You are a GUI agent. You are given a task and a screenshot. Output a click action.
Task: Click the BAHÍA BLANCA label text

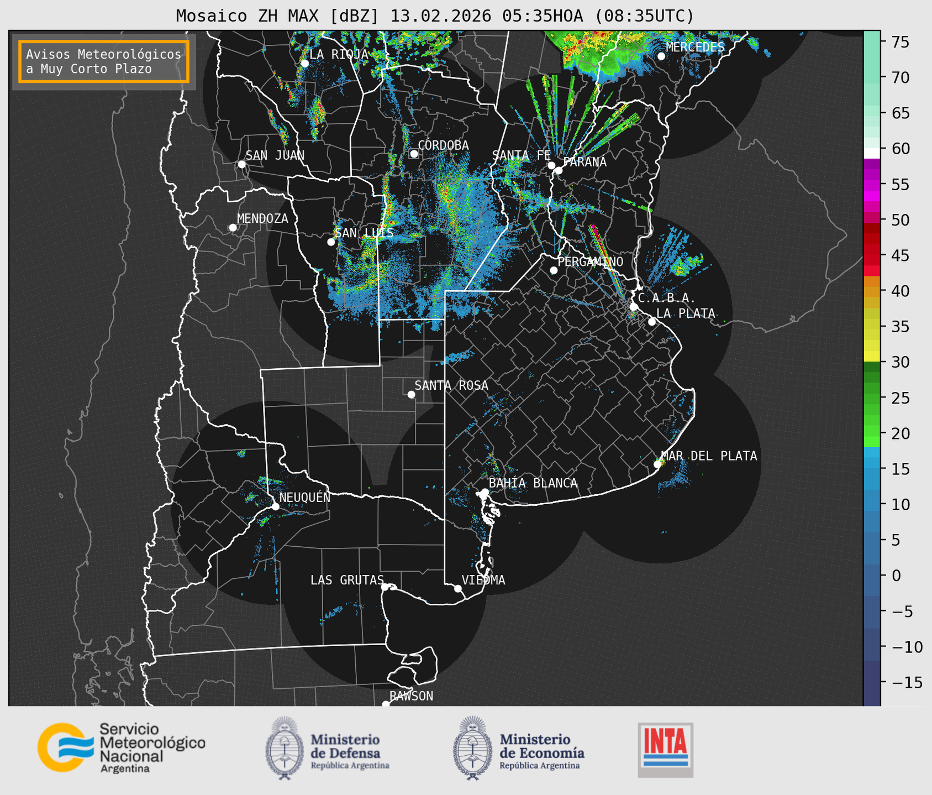(x=533, y=483)
